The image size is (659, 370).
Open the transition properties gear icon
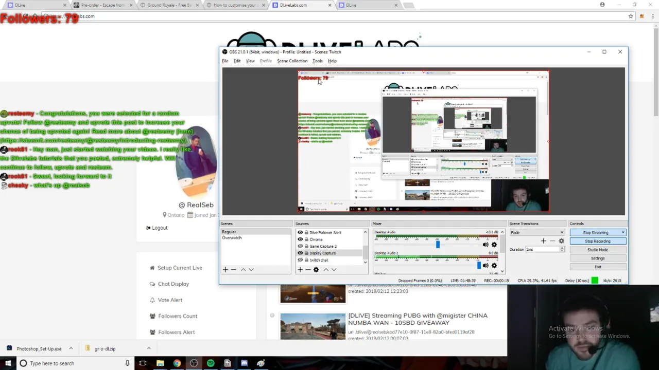pos(561,240)
